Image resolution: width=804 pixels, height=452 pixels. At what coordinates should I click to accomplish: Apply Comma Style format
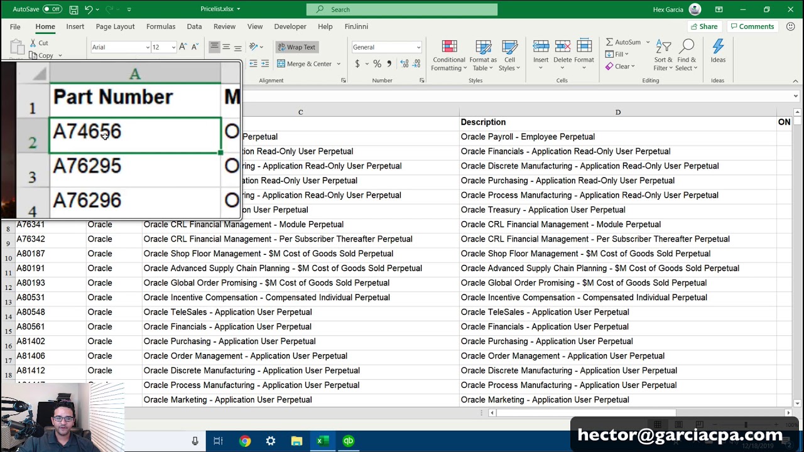(x=389, y=63)
